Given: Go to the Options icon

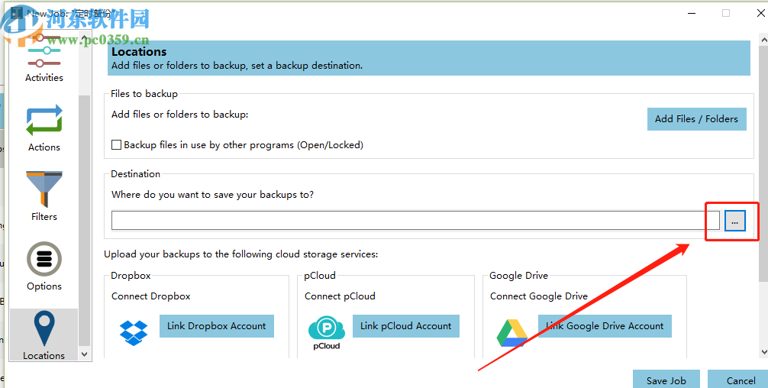Looking at the screenshot, I should 44,260.
